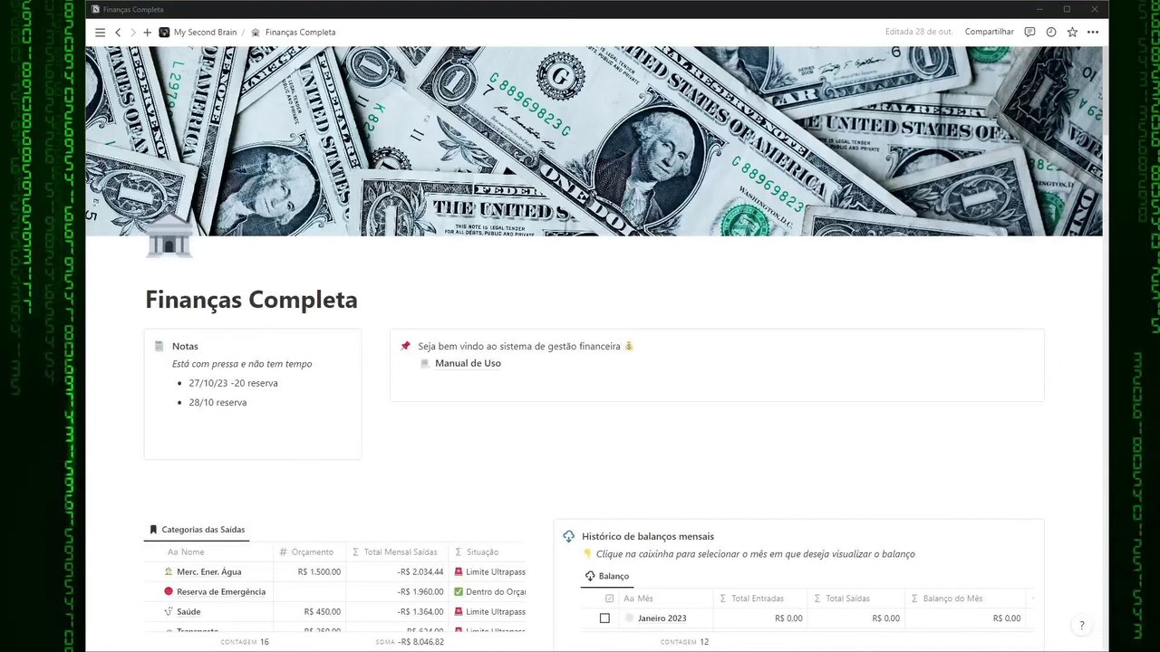
Task: Click the Orçamento column header
Action: (x=306, y=551)
